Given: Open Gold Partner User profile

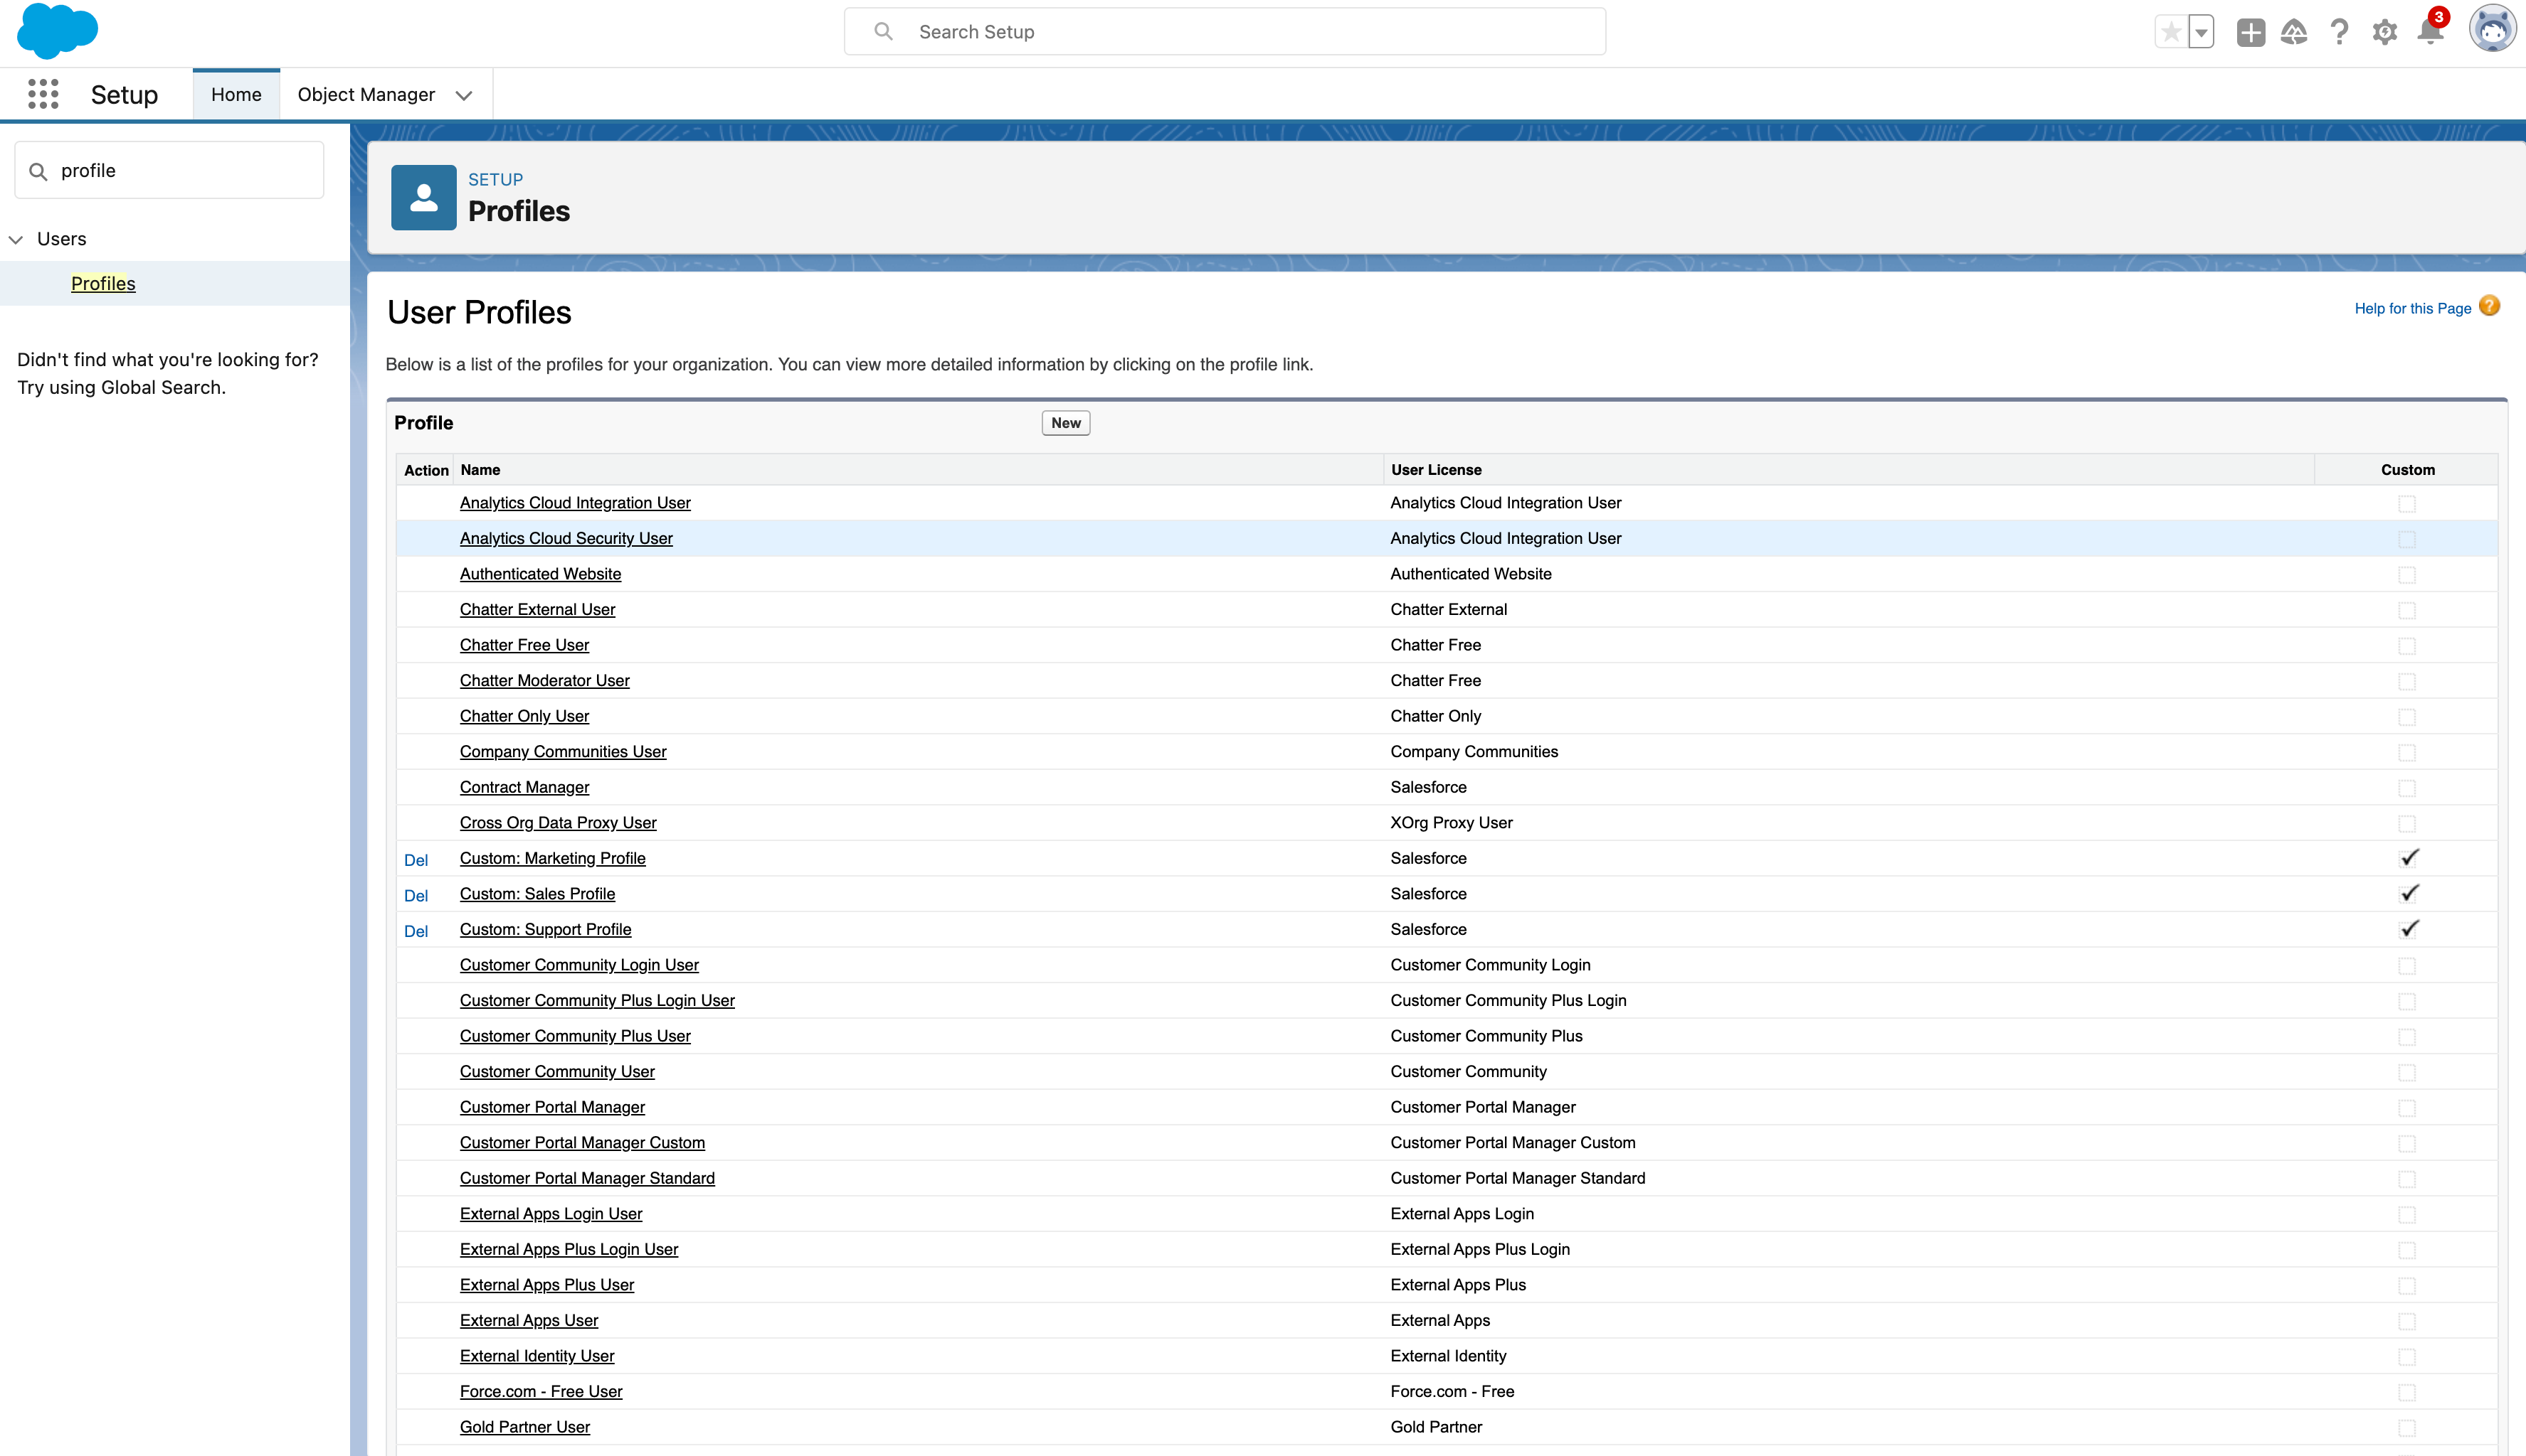Looking at the screenshot, I should pyautogui.click(x=525, y=1427).
